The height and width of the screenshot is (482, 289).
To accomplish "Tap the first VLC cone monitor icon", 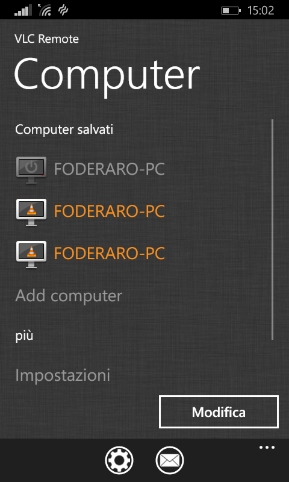I will [31, 212].
